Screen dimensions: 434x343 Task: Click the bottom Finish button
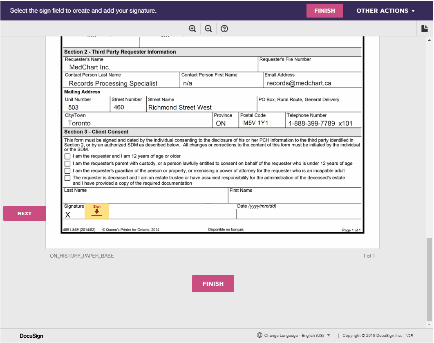pos(213,283)
